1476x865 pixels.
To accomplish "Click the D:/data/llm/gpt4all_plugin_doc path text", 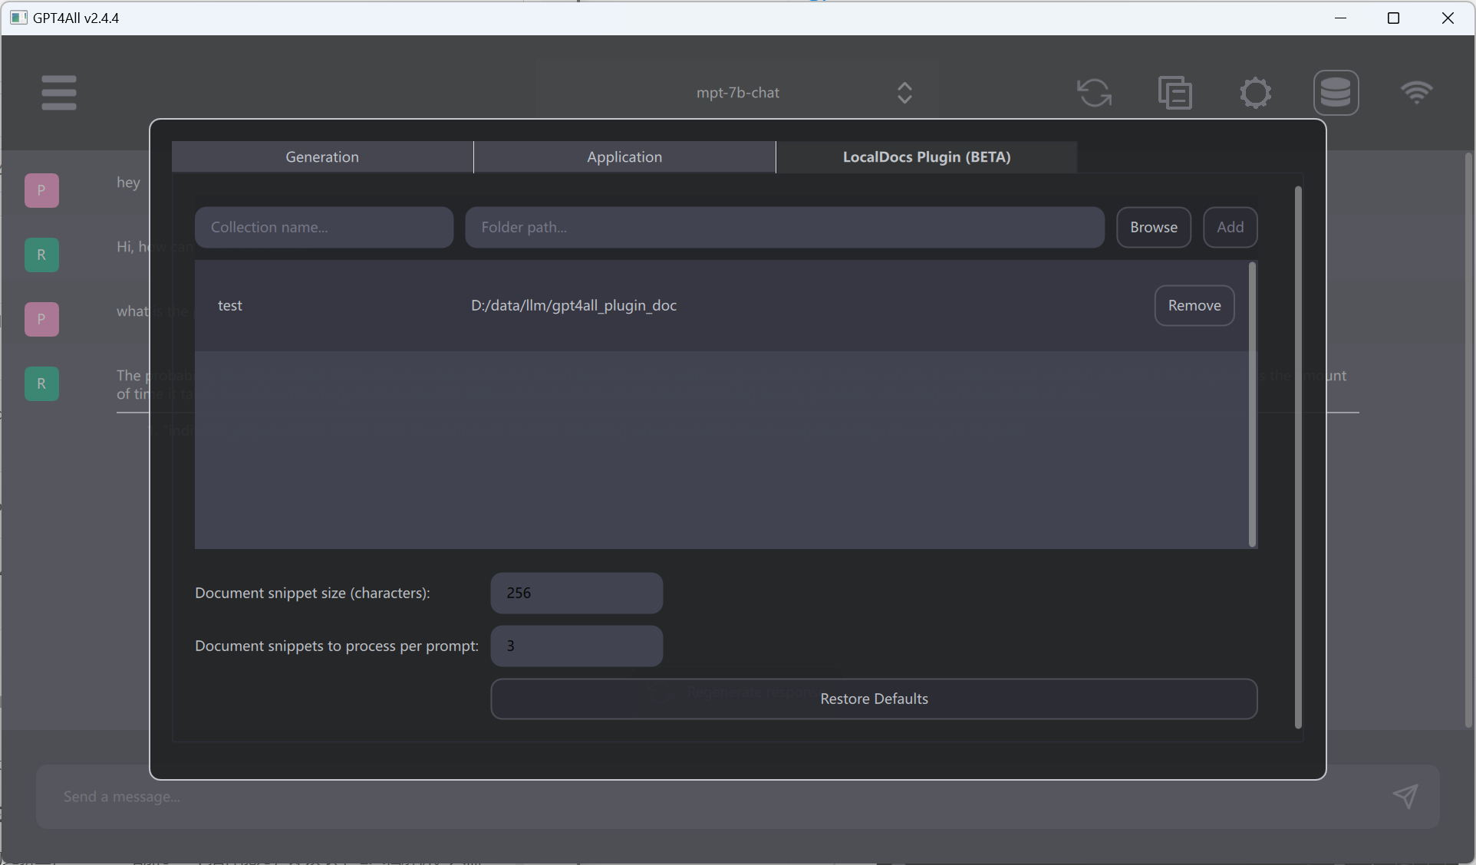I will pos(574,305).
